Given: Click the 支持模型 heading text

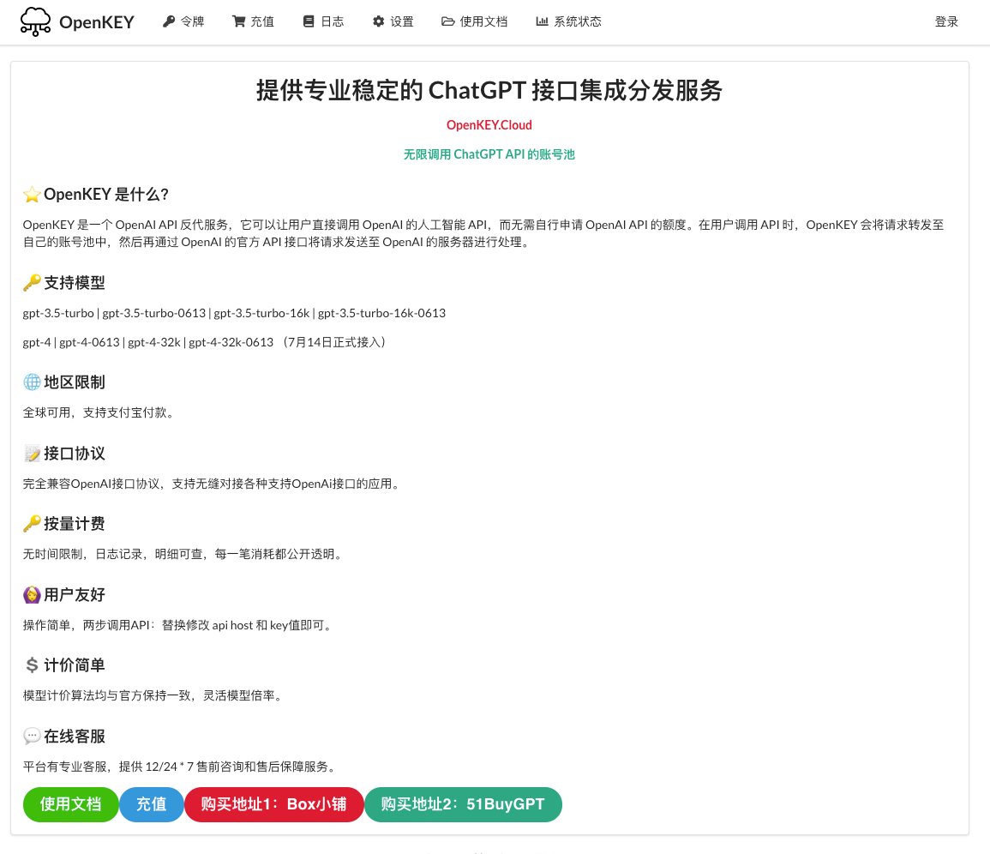Looking at the screenshot, I should (x=75, y=283).
